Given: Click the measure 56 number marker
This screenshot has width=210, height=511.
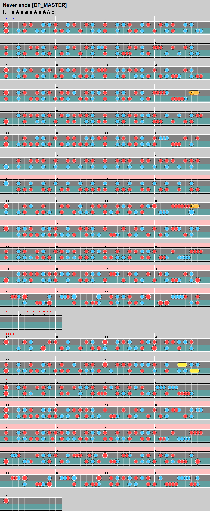Looking at the screenshot, I should point(45,314).
